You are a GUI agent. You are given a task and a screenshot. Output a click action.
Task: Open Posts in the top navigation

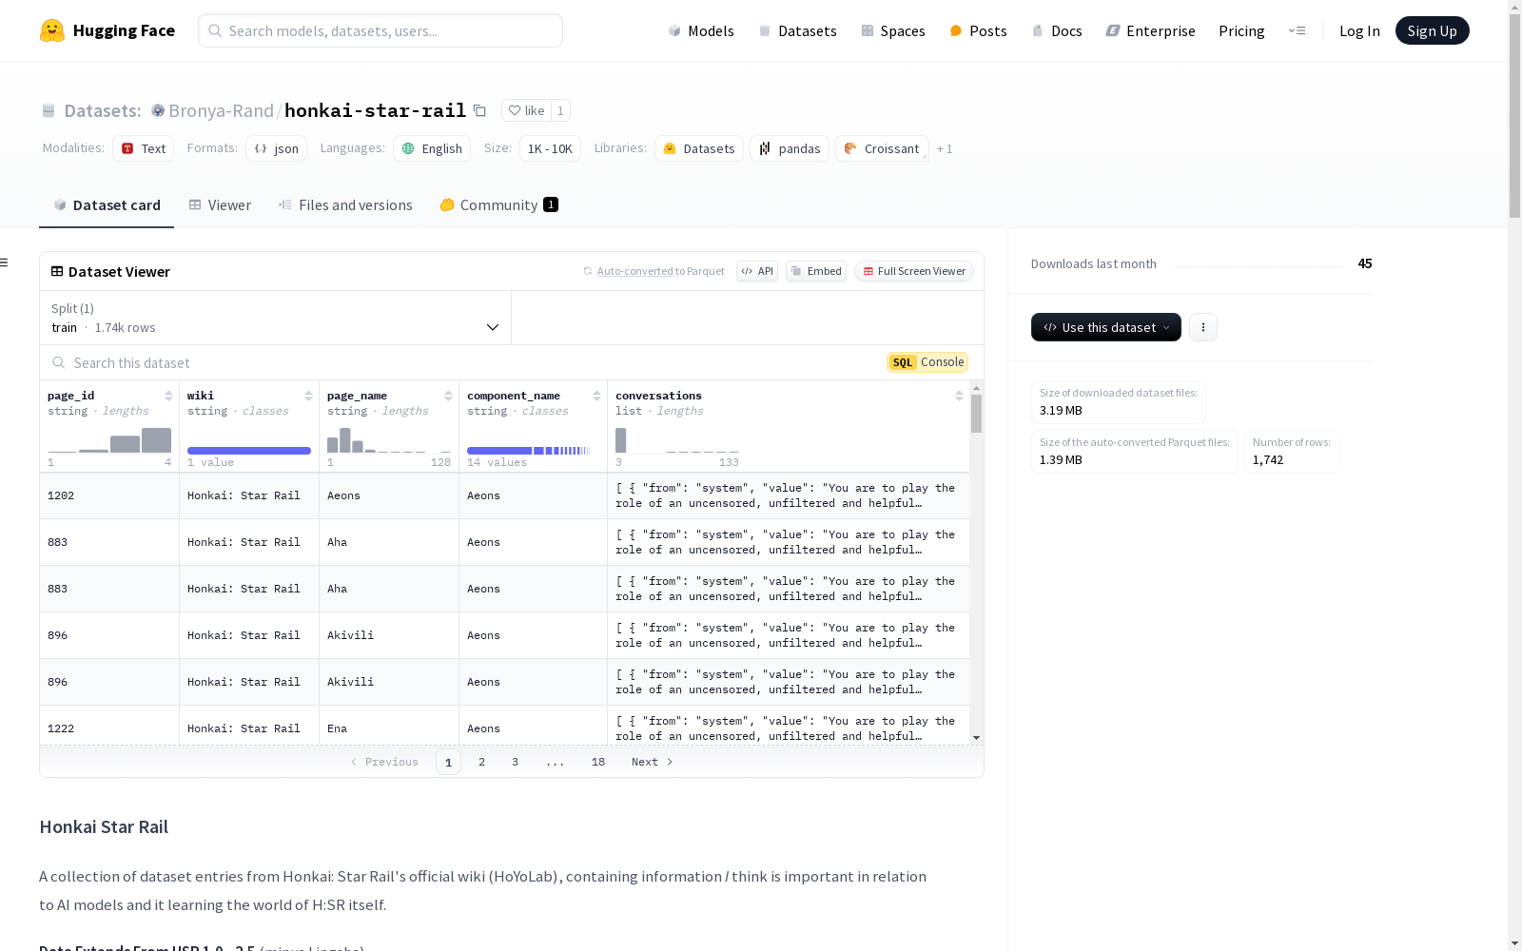click(978, 30)
